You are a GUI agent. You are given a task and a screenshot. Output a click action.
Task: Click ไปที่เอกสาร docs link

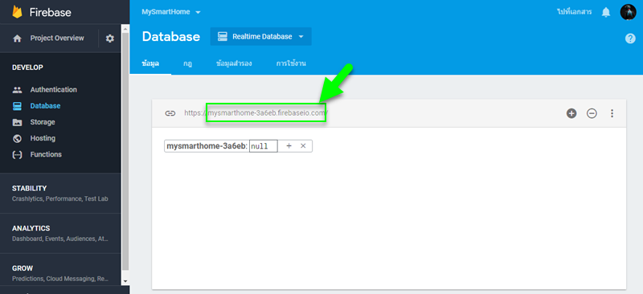574,12
